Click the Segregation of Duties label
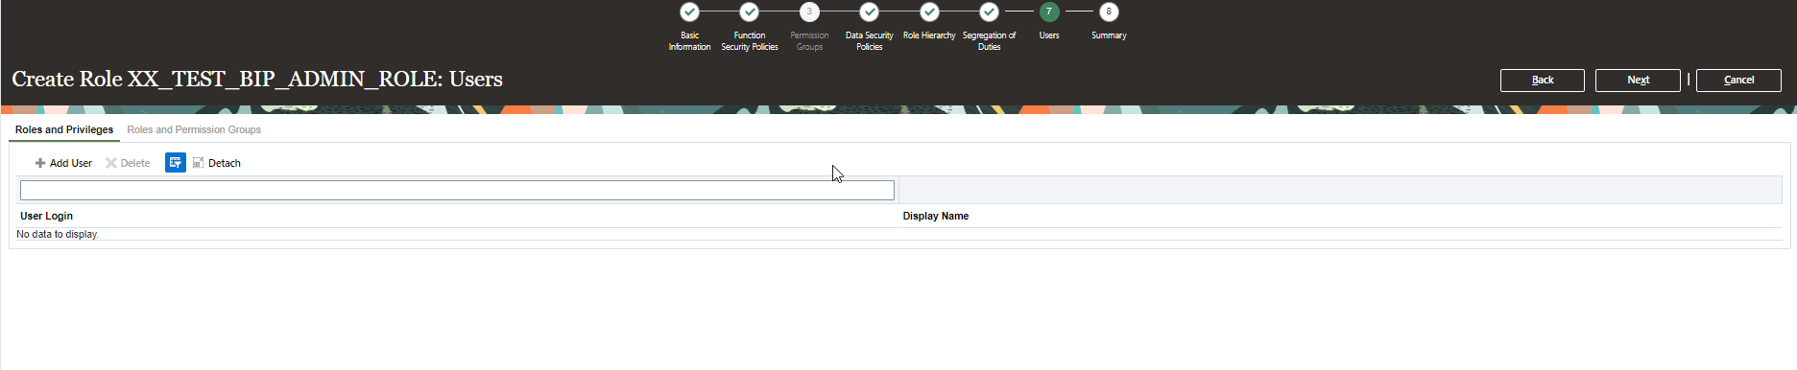The width and height of the screenshot is (1797, 370). coord(989,41)
